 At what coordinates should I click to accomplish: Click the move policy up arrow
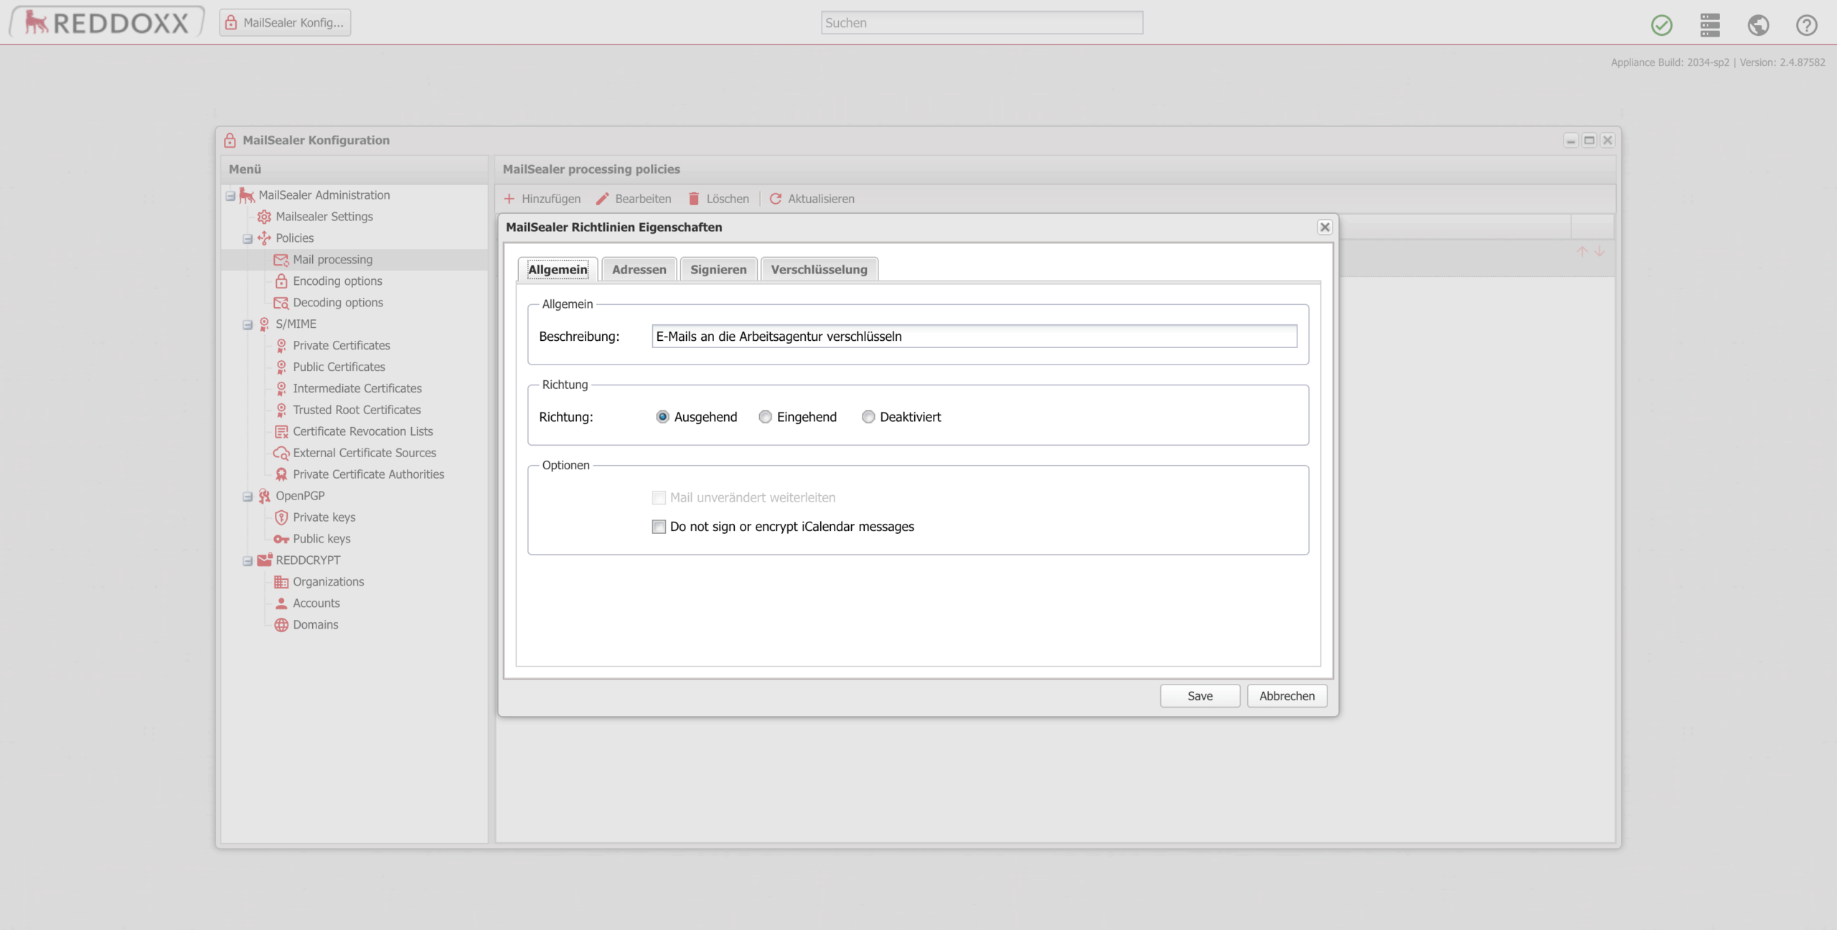(x=1582, y=251)
